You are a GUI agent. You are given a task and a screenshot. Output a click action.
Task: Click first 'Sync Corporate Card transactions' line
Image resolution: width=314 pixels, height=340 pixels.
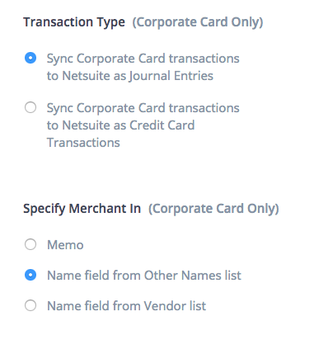click(x=143, y=59)
